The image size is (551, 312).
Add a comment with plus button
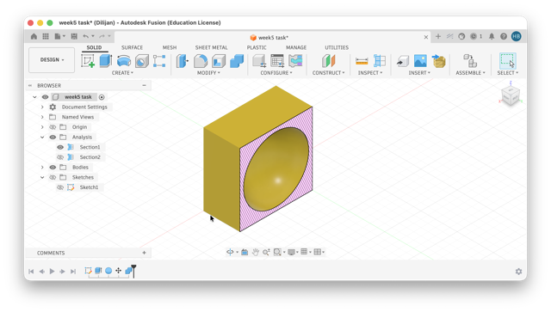[144, 253]
